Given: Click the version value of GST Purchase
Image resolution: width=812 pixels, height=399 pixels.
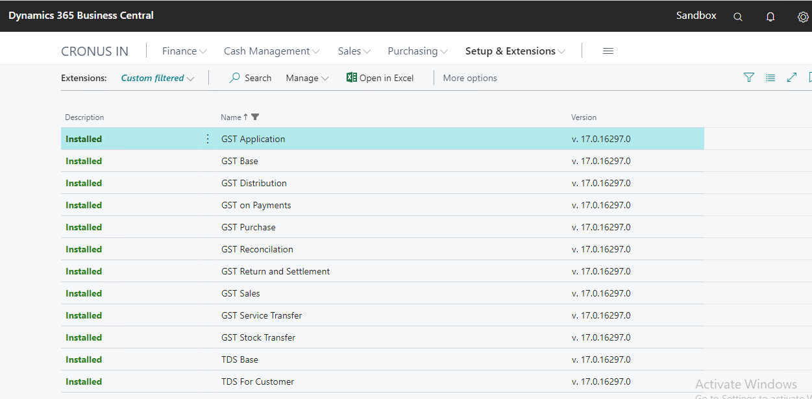Looking at the screenshot, I should 601,227.
